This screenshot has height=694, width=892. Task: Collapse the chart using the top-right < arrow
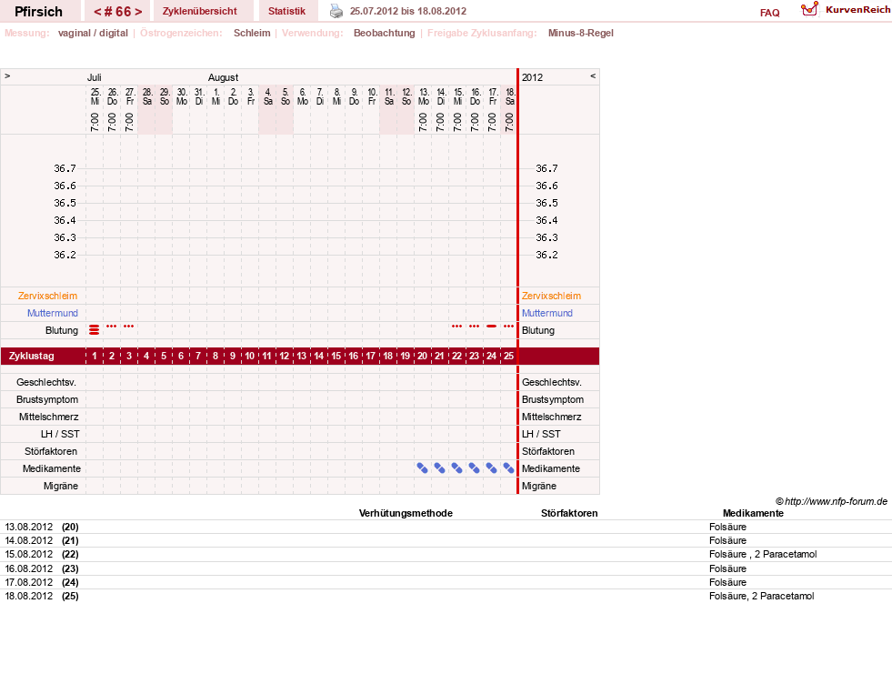click(x=593, y=75)
